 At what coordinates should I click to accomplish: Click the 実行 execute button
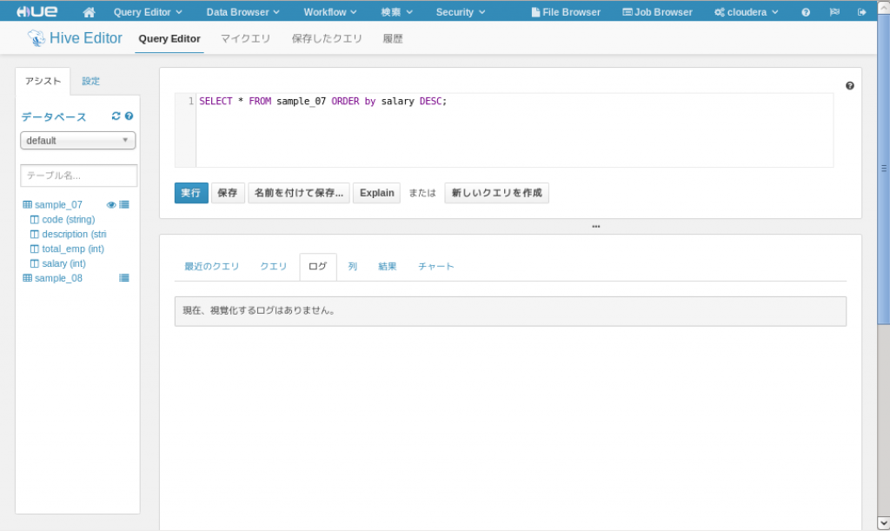[191, 193]
